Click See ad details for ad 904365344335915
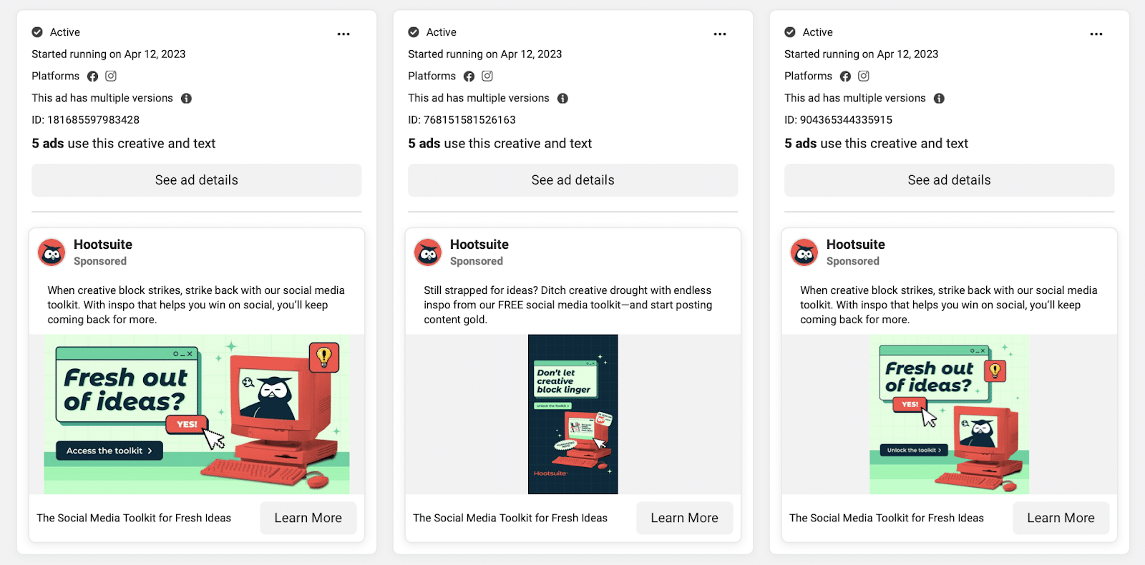The image size is (1145, 565). tap(950, 180)
